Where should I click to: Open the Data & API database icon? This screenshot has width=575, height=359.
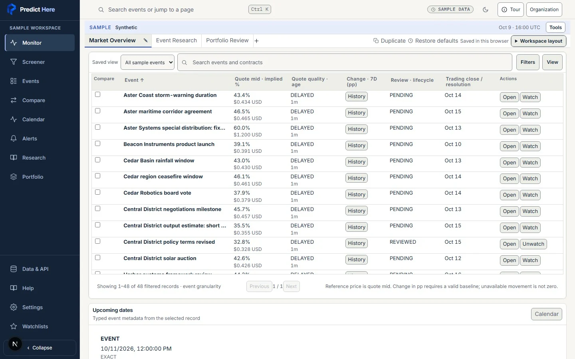[x=14, y=269]
